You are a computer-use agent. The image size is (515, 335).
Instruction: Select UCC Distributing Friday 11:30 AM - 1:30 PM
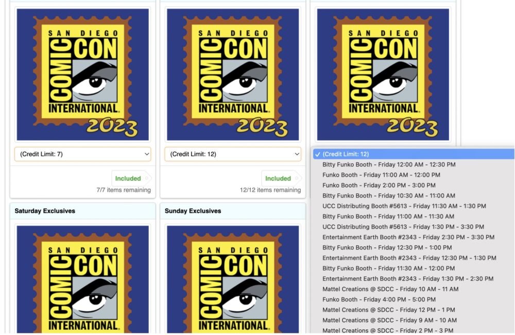pos(404,206)
